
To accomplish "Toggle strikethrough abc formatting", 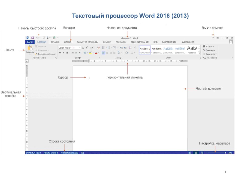I will tap(73, 53).
